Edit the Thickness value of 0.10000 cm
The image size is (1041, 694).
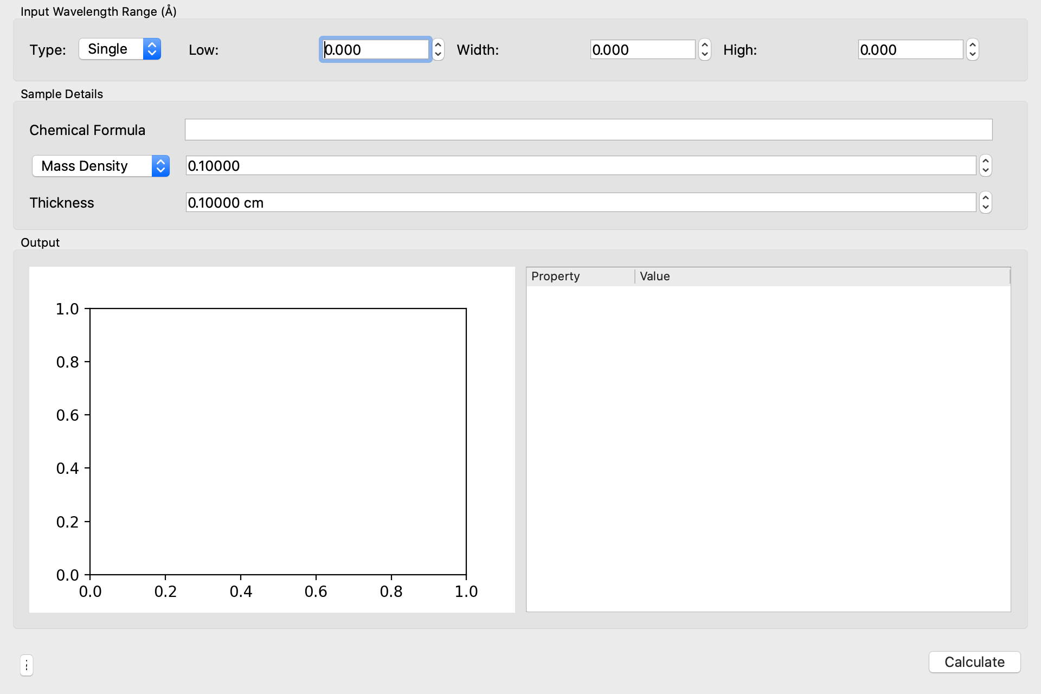click(x=580, y=202)
